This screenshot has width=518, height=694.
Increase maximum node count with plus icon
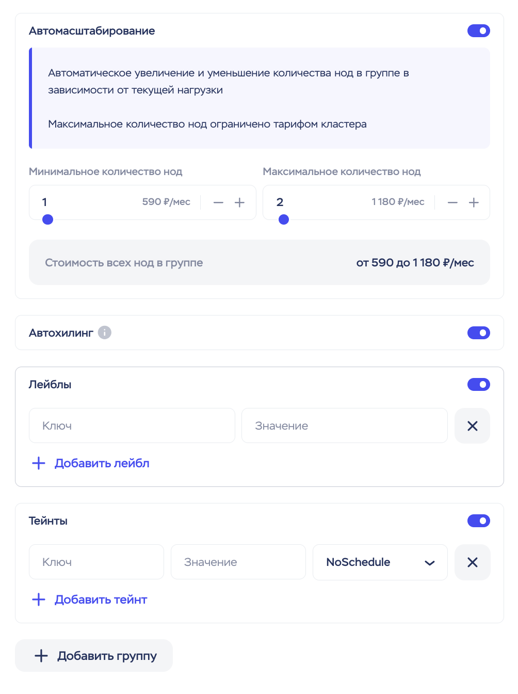(474, 203)
